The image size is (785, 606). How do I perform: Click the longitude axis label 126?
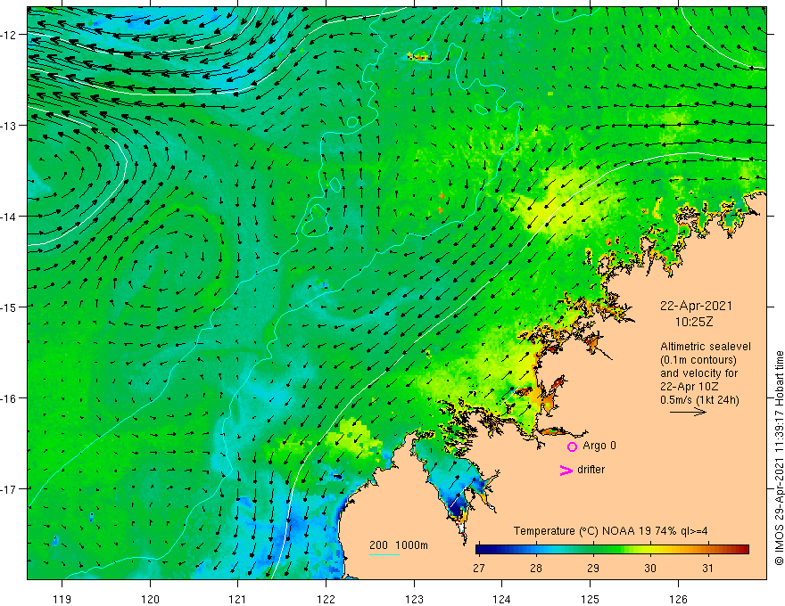(678, 599)
